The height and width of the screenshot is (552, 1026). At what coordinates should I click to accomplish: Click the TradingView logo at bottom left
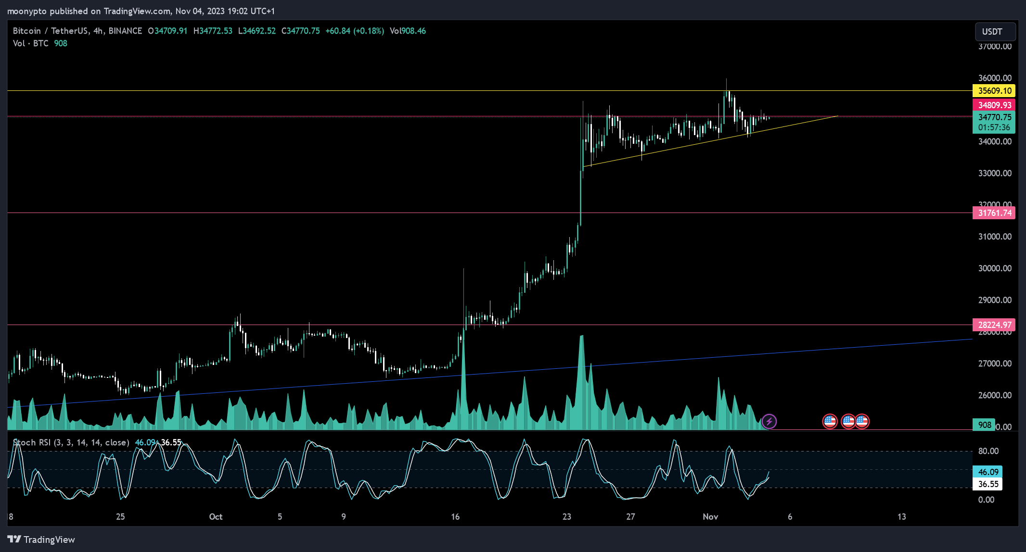coord(41,539)
